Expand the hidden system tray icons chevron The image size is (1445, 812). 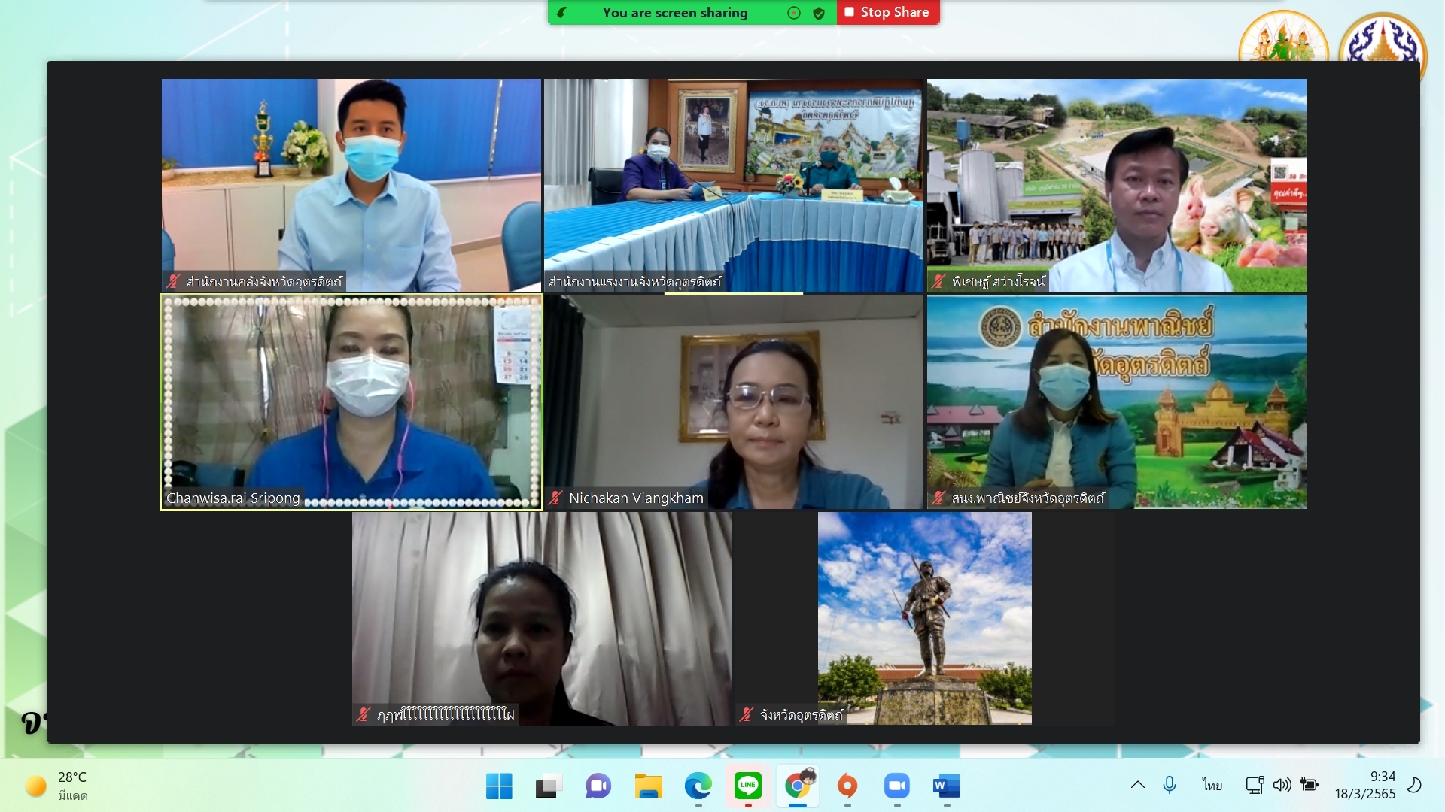click(x=1137, y=785)
